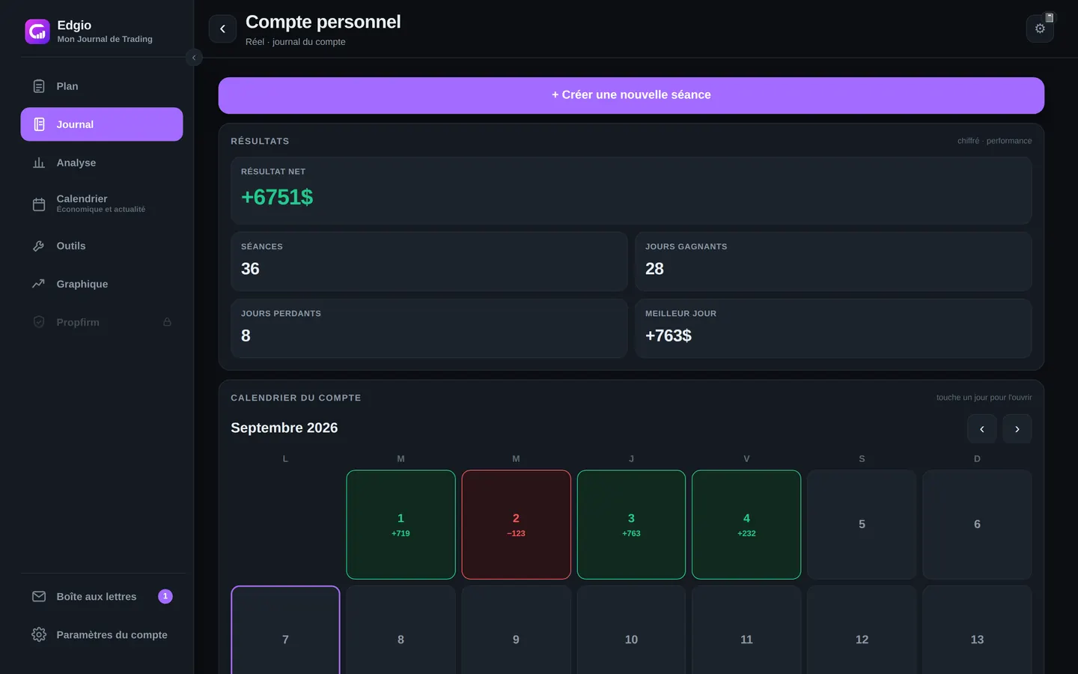
Task: Click the Outils wrench icon
Action: click(x=39, y=246)
